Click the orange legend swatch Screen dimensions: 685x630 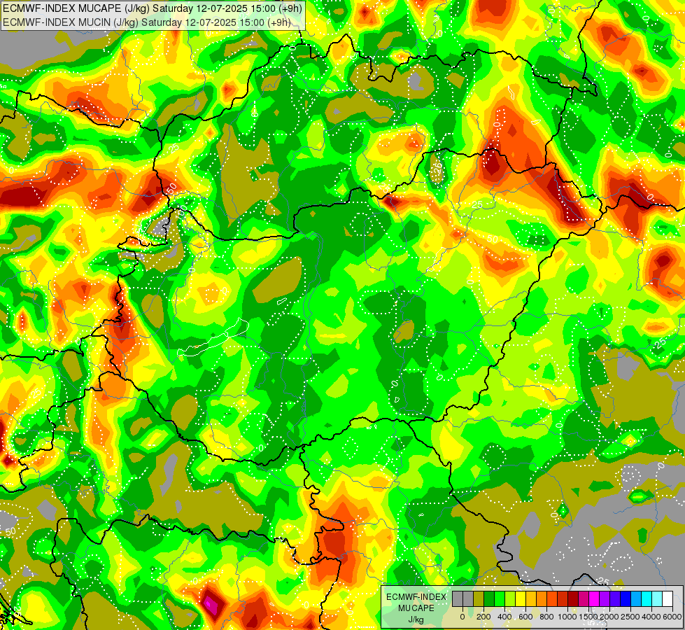[542, 599]
